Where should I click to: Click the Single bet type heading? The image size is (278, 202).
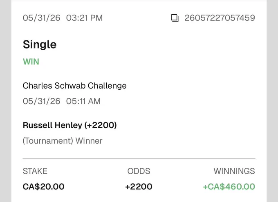coord(40,44)
